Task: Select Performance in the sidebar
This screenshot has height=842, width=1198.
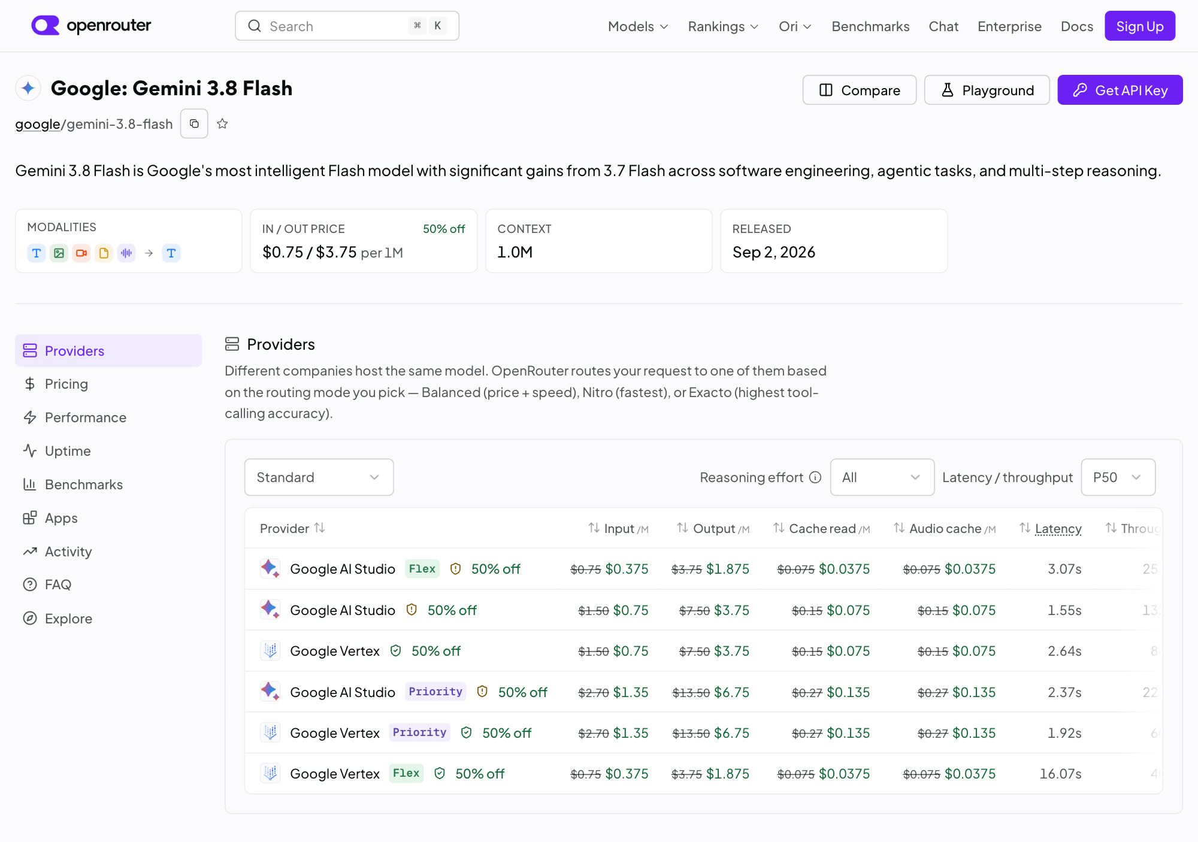Action: [x=108, y=417]
